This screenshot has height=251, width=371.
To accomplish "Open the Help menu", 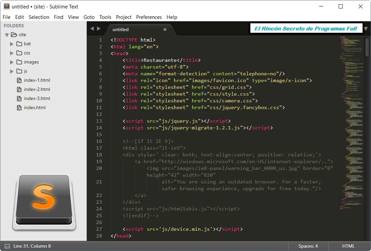I will [x=172, y=17].
